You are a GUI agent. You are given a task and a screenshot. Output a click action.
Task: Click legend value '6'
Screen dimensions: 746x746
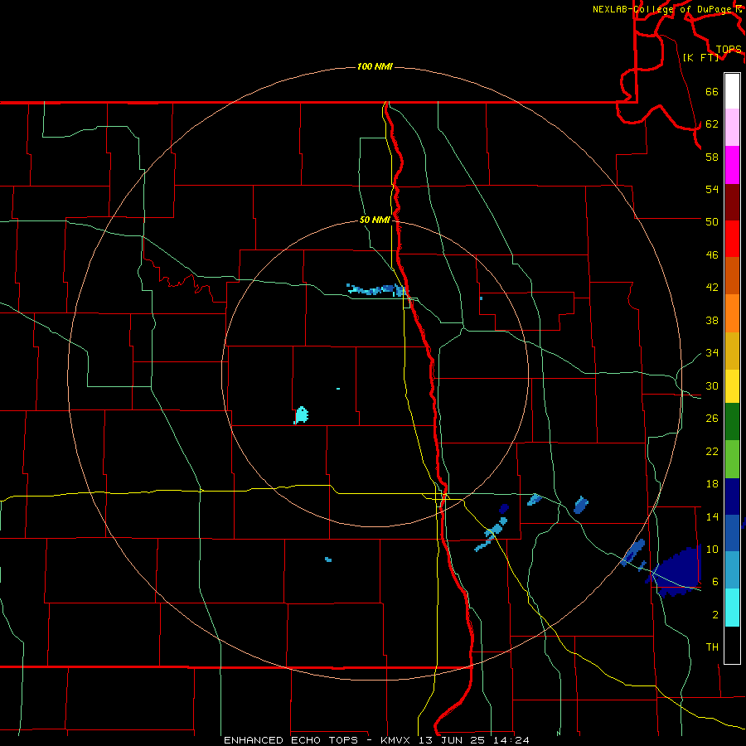click(715, 582)
